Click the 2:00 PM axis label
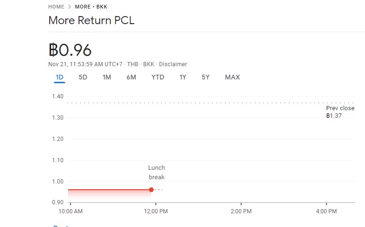 [240, 211]
